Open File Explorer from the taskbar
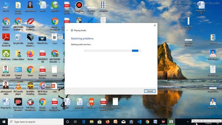Image resolution: width=222 pixels, height=125 pixels. click(92, 122)
